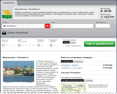Select 1 infant under 2 years
Viewport: 117px width, 94px height.
click(x=42, y=45)
